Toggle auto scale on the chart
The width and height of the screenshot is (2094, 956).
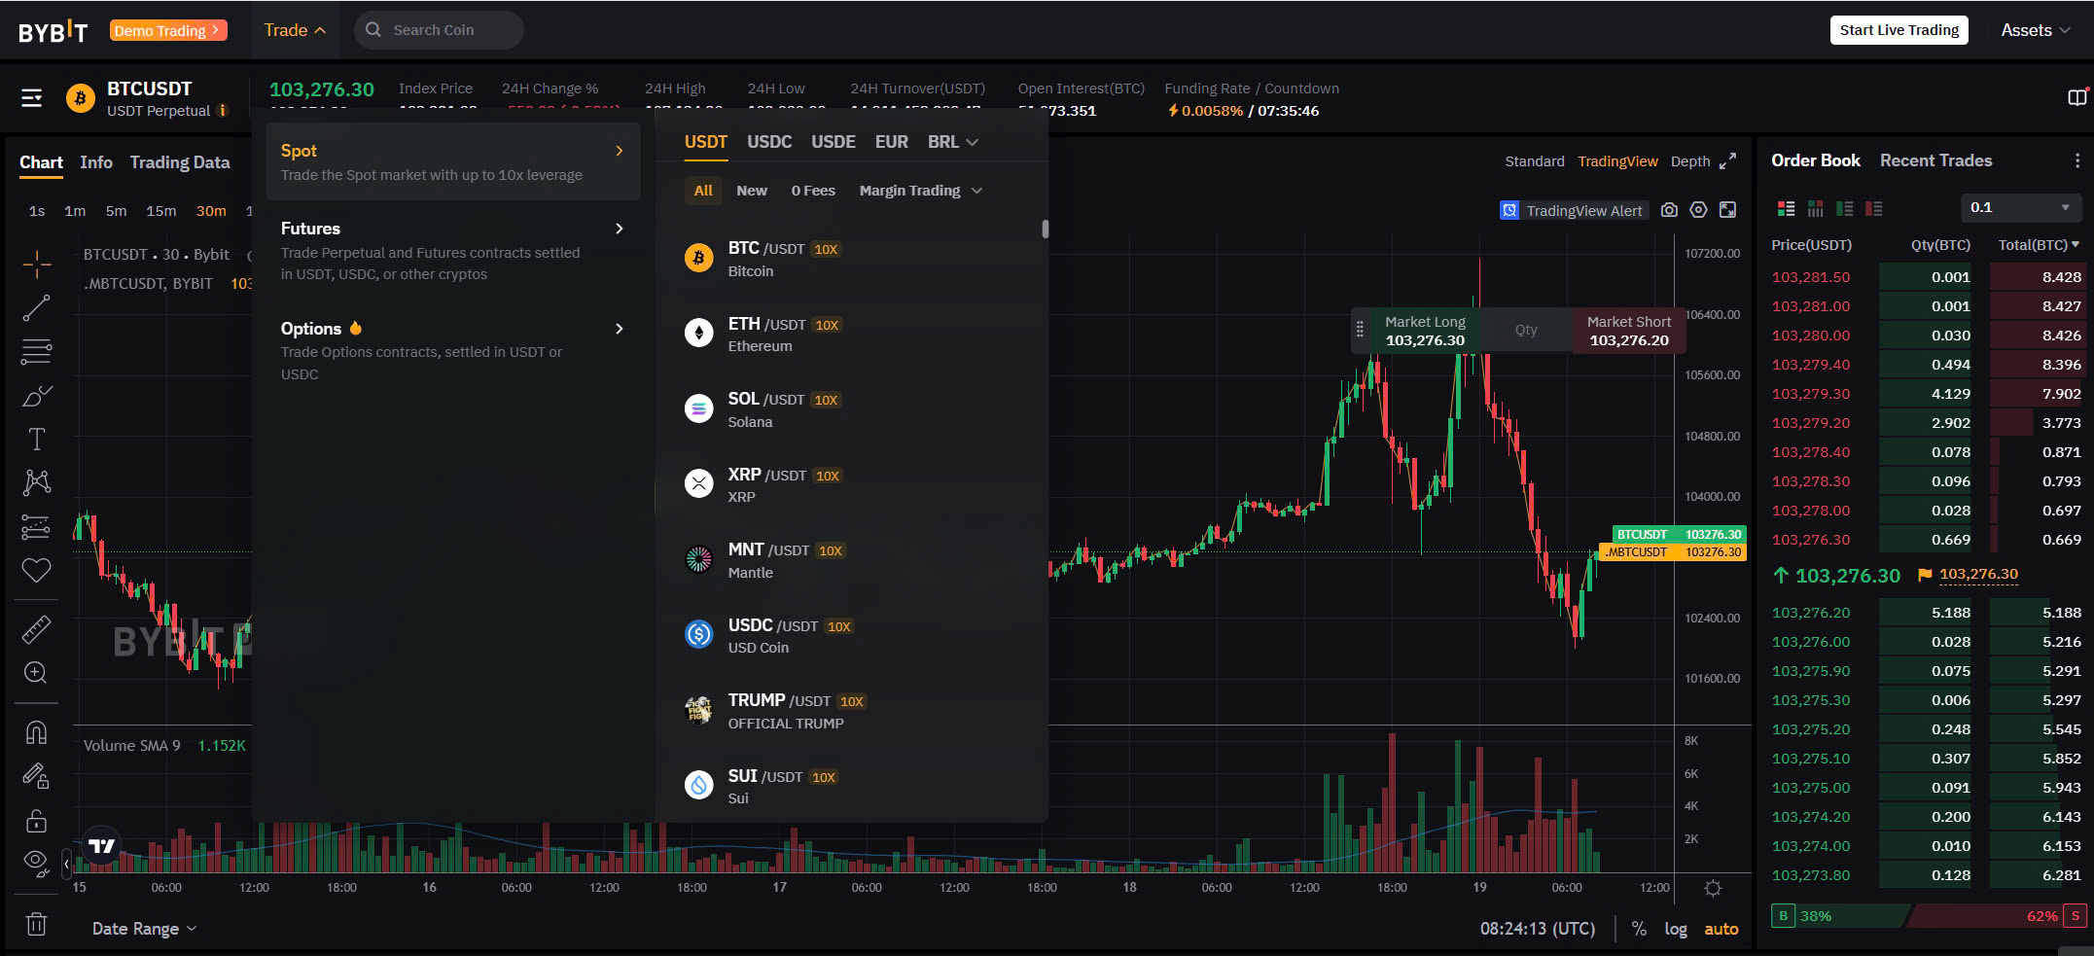click(x=1721, y=929)
